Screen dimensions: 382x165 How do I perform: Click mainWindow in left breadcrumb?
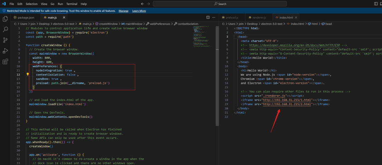click(x=132, y=24)
